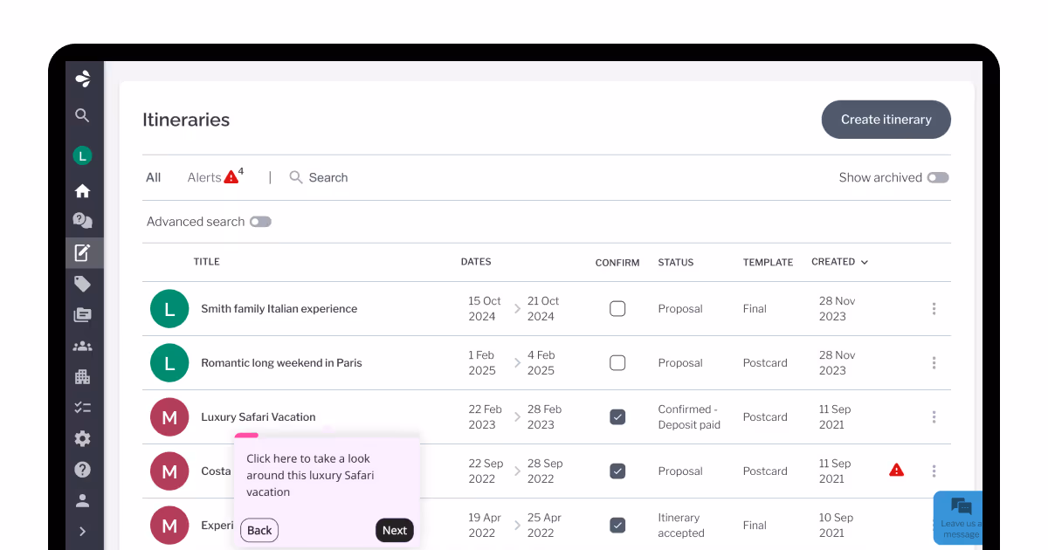This screenshot has height=550, width=1048.
Task: Click the M avatar for Luxury Safari Vacation
Action: point(169,417)
